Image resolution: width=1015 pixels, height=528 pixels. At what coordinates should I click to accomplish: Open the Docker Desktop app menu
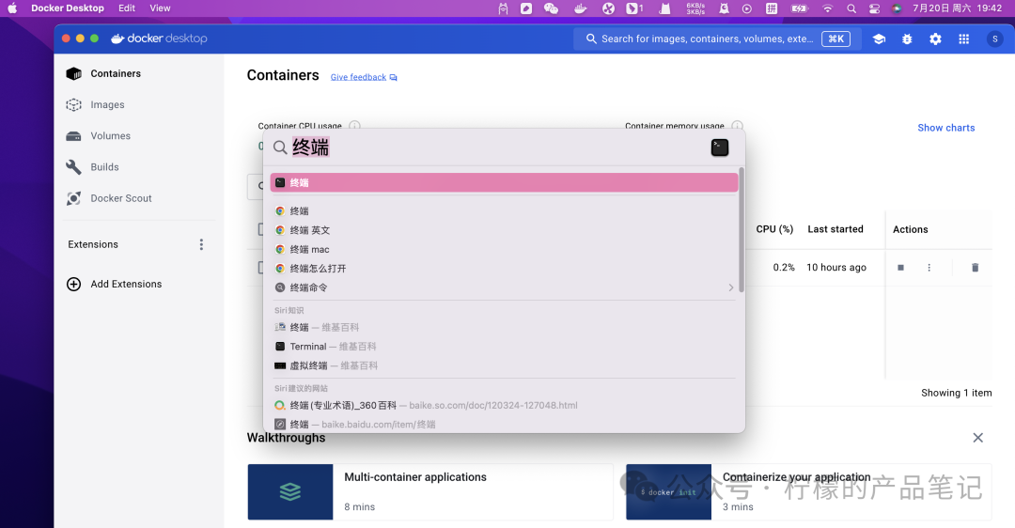tap(68, 8)
